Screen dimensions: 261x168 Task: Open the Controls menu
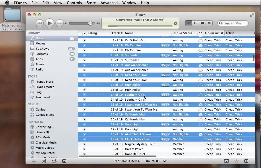pos(74,3)
